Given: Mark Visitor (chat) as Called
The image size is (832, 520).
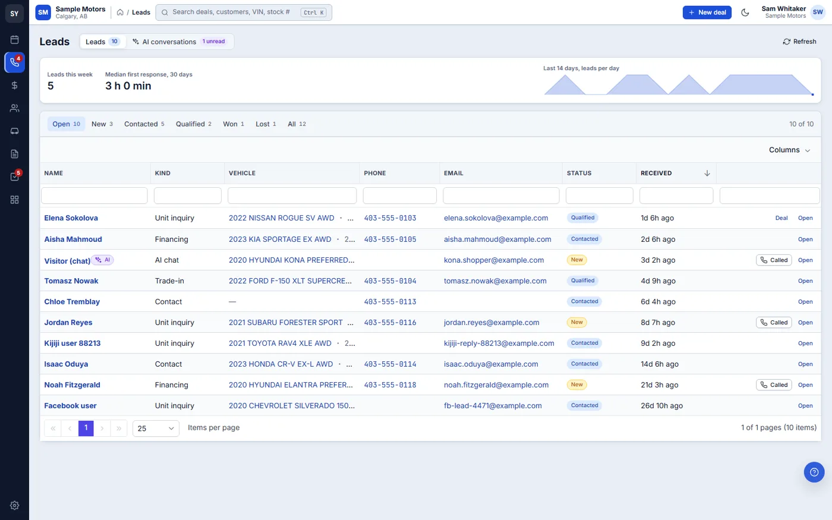Looking at the screenshot, I should [x=774, y=260].
